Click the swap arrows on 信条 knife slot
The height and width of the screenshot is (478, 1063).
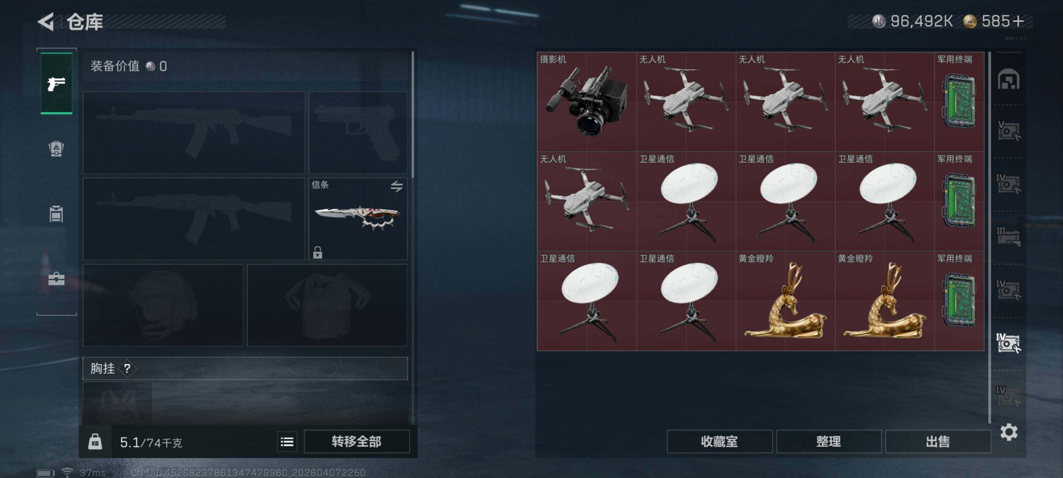[397, 186]
